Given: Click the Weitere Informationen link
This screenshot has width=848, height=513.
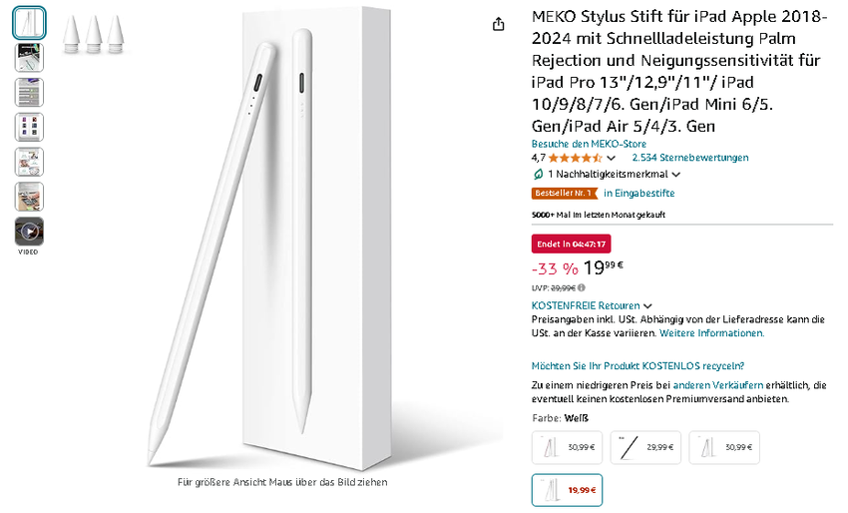Looking at the screenshot, I should [x=711, y=333].
